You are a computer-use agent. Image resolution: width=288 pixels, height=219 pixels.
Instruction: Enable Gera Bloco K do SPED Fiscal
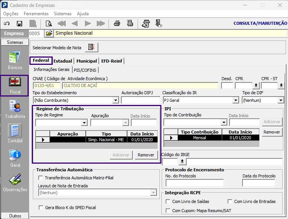[41, 208]
